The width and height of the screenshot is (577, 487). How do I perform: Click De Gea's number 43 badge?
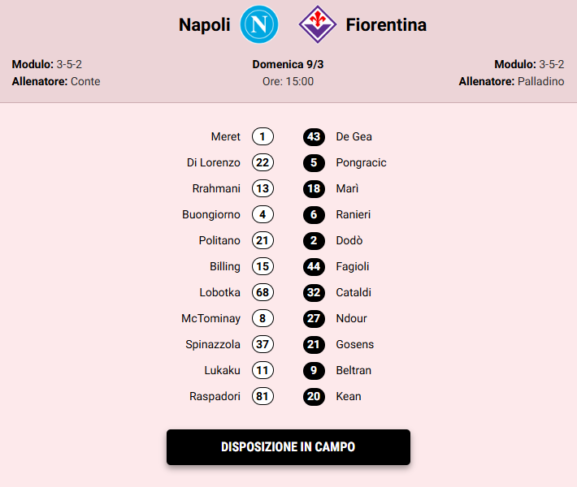[314, 136]
